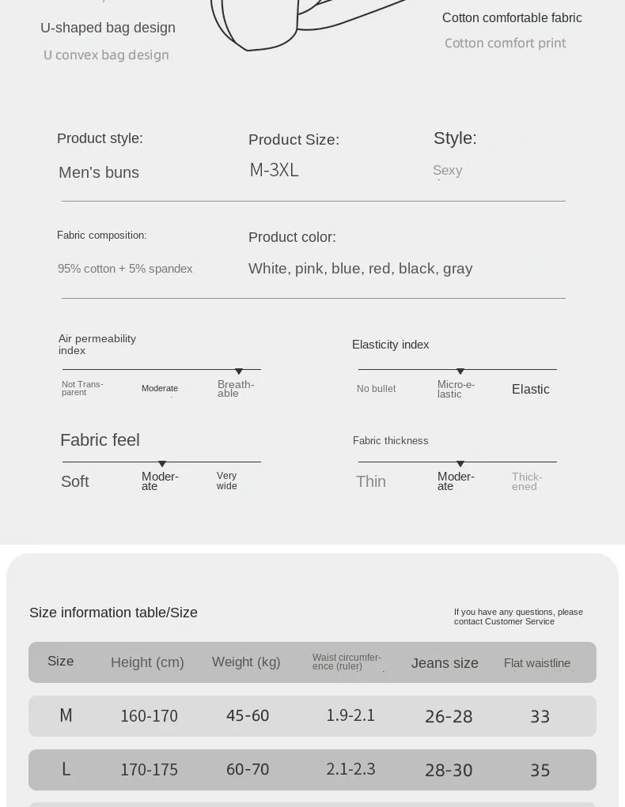Select the M size row label

pyautogui.click(x=66, y=715)
